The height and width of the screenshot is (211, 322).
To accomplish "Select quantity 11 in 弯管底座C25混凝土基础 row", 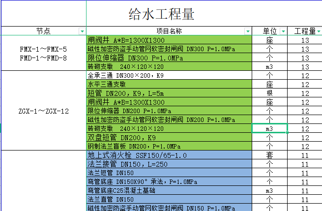I will (305, 190).
